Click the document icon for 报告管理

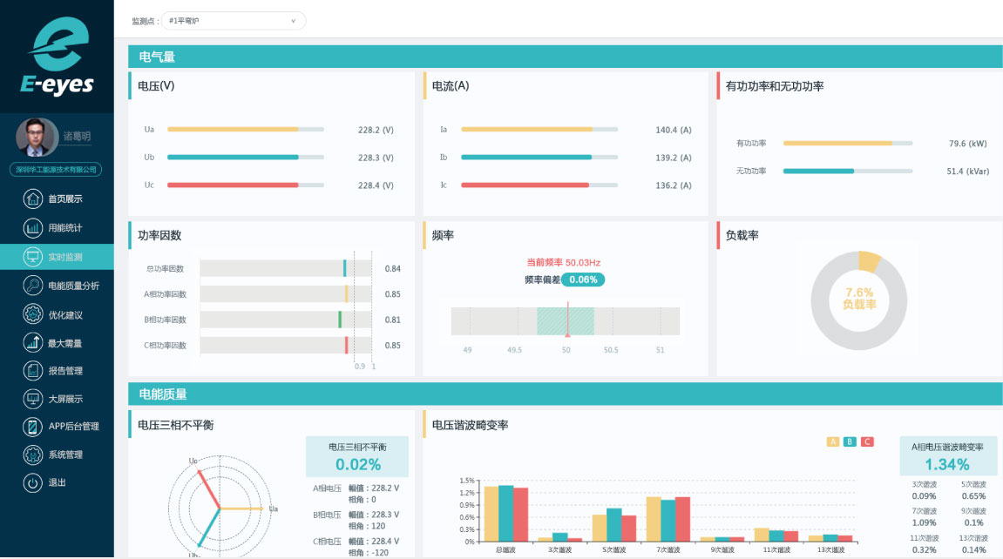click(33, 371)
